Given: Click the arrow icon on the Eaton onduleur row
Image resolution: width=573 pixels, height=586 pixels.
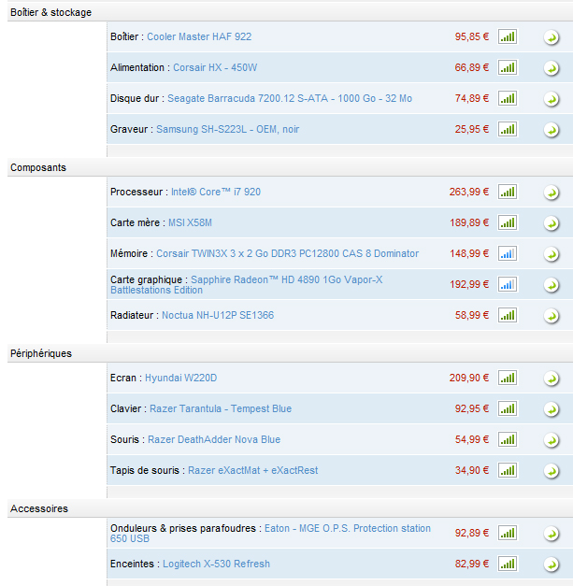Looking at the screenshot, I should point(552,534).
